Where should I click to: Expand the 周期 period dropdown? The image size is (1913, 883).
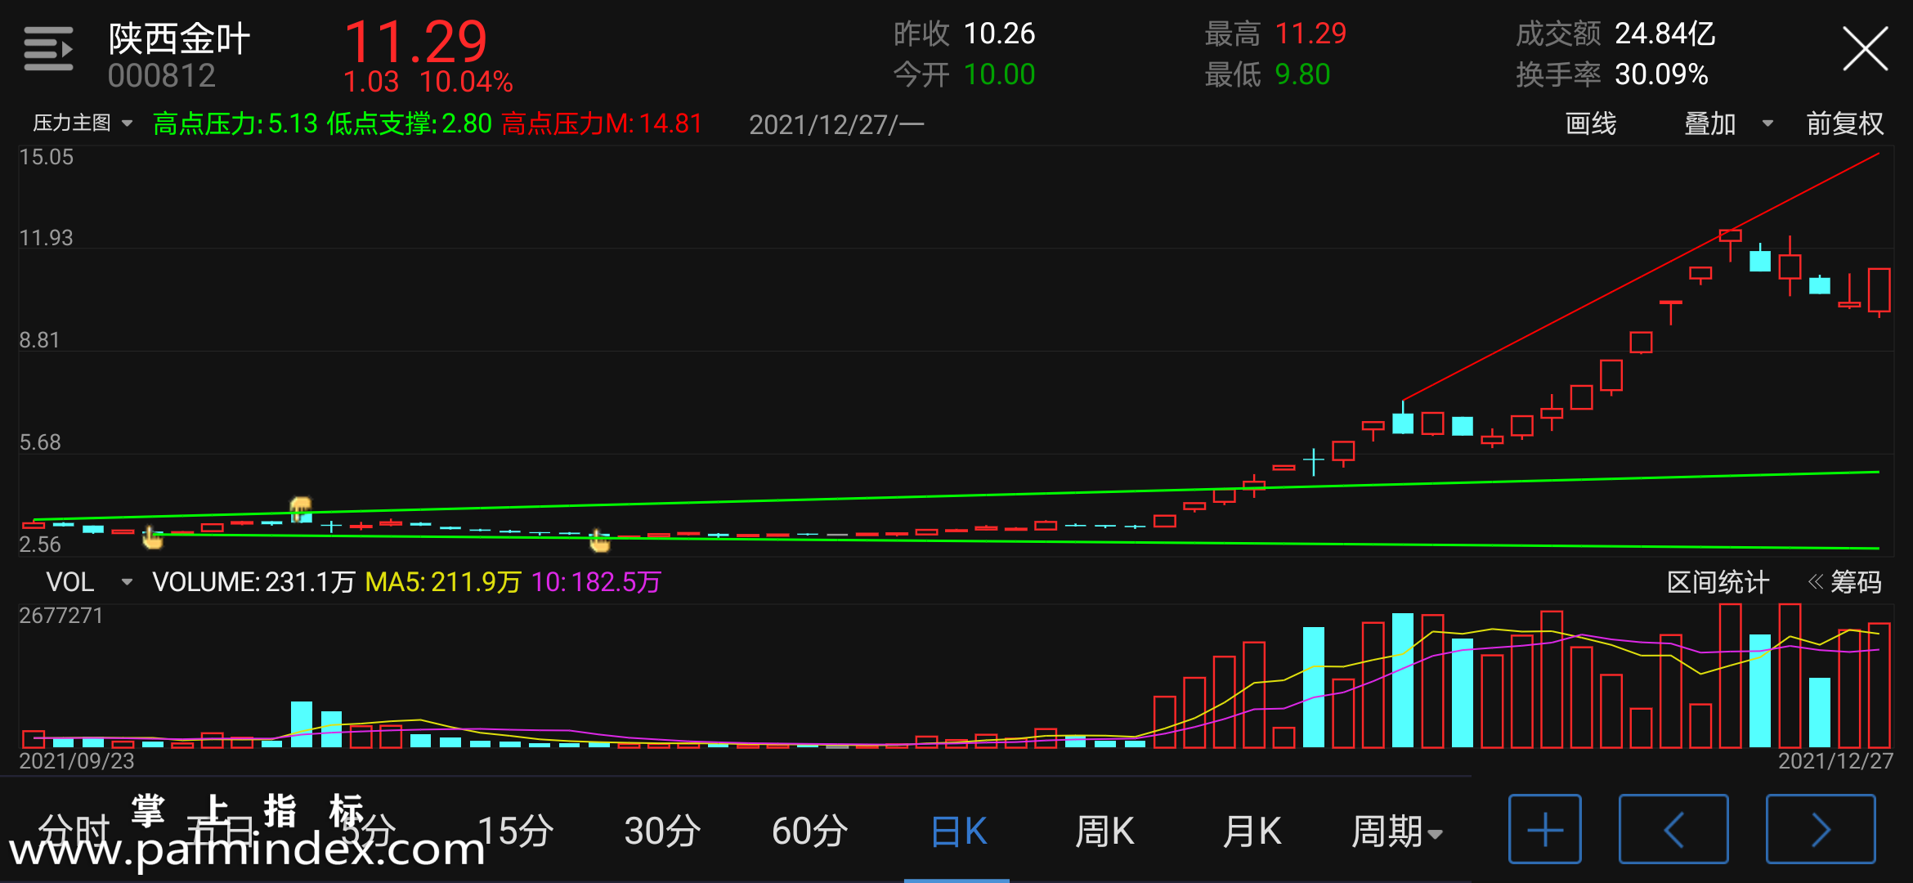(x=1397, y=831)
